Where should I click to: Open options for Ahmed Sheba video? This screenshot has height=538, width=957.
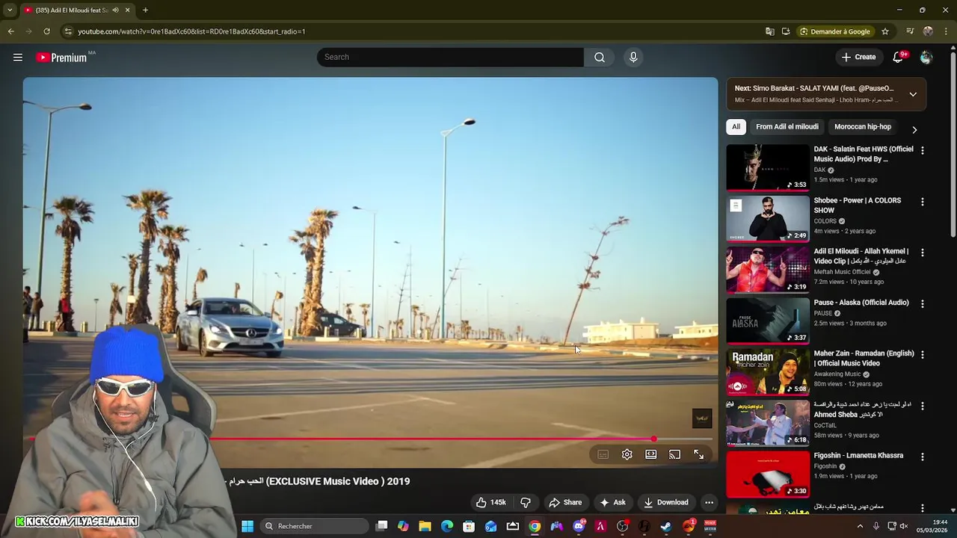coord(922,406)
